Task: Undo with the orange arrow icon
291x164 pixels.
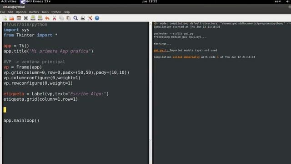Action: 47,18
